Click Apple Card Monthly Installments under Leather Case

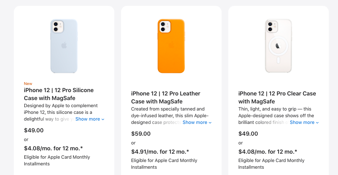[164, 164]
